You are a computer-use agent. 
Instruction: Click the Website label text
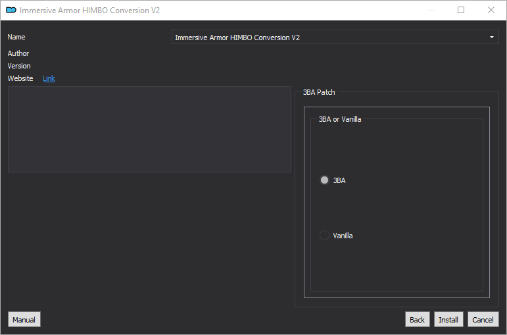[20, 78]
